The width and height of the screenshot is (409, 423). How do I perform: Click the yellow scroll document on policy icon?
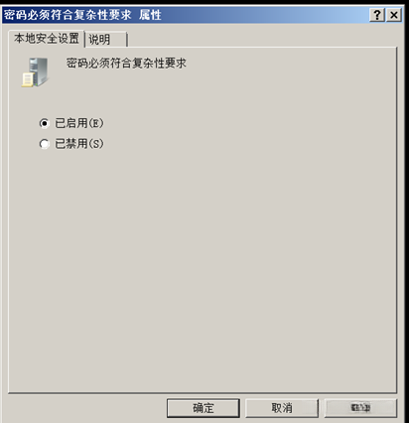[28, 80]
